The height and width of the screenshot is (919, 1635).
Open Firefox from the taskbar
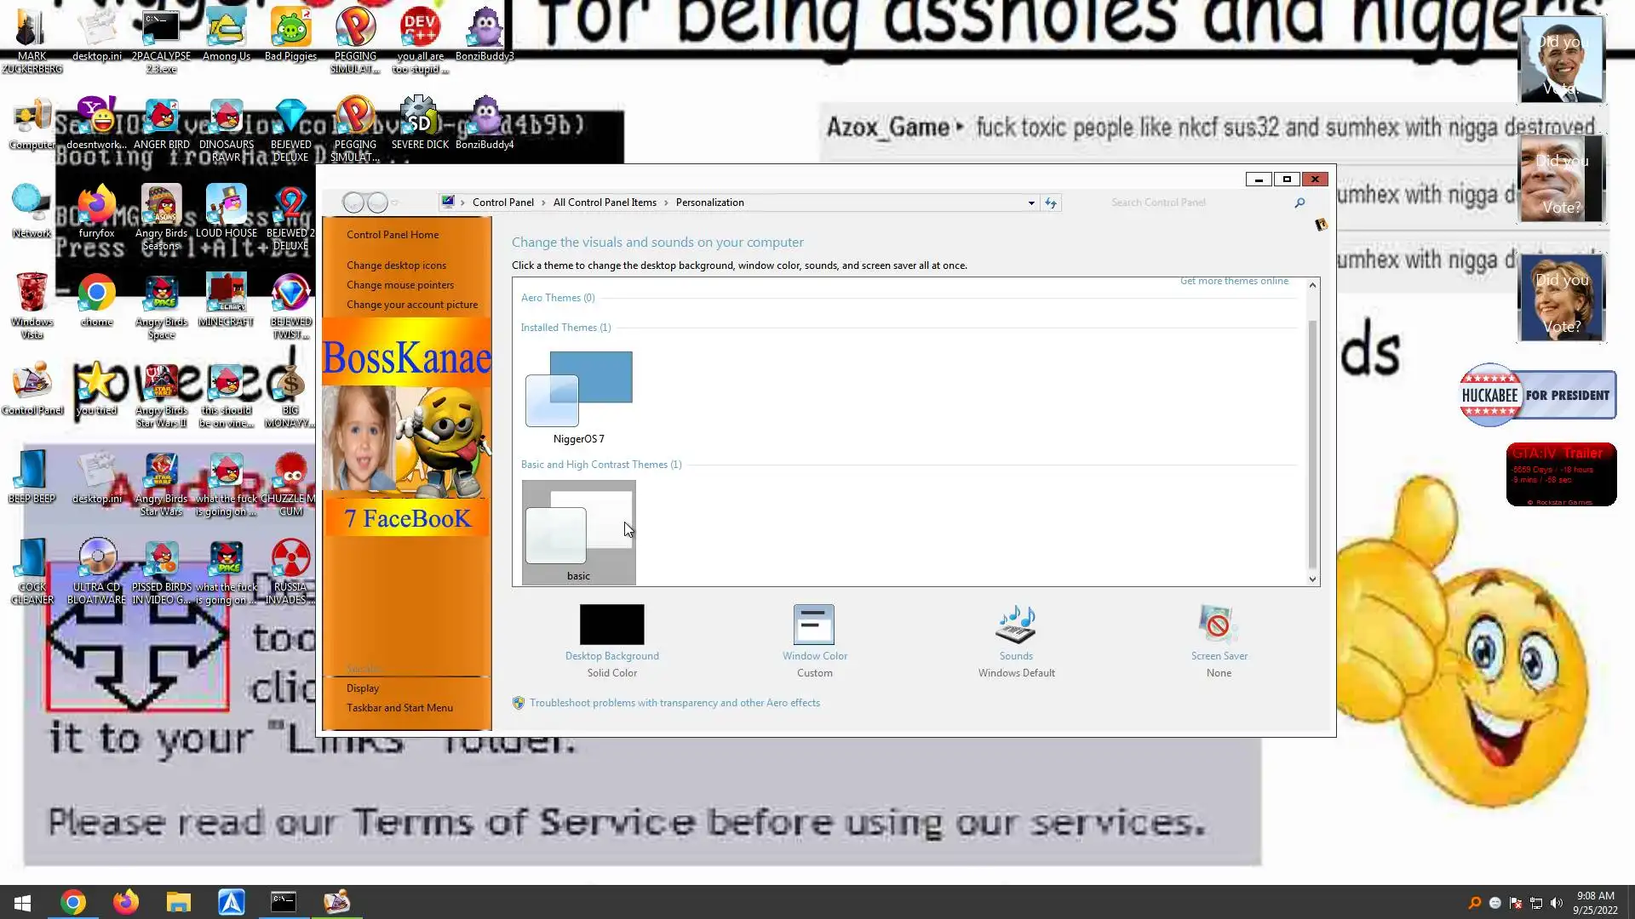pos(126,902)
